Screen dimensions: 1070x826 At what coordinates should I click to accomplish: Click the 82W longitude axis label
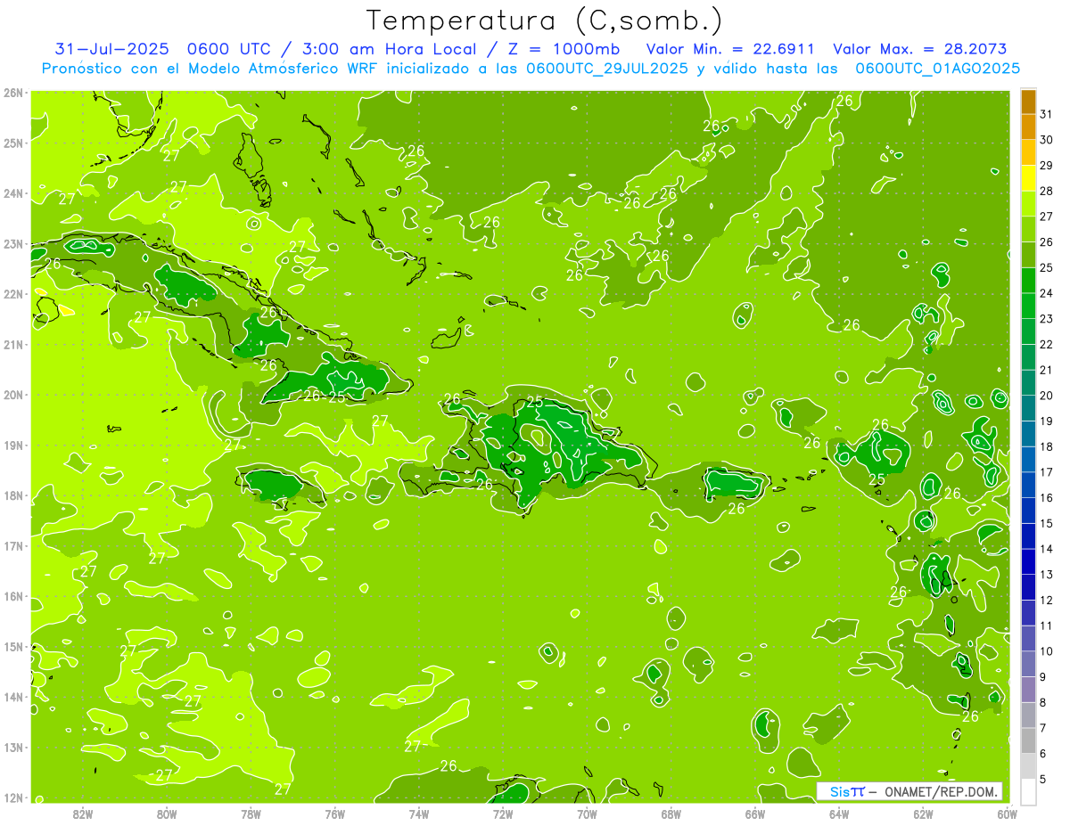coord(83,813)
